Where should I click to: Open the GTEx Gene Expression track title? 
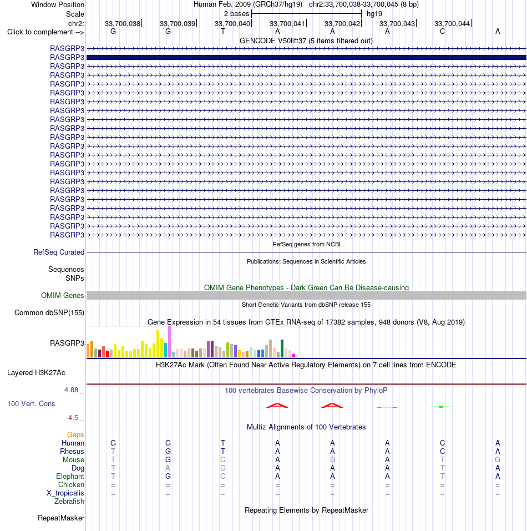pyautogui.click(x=306, y=322)
